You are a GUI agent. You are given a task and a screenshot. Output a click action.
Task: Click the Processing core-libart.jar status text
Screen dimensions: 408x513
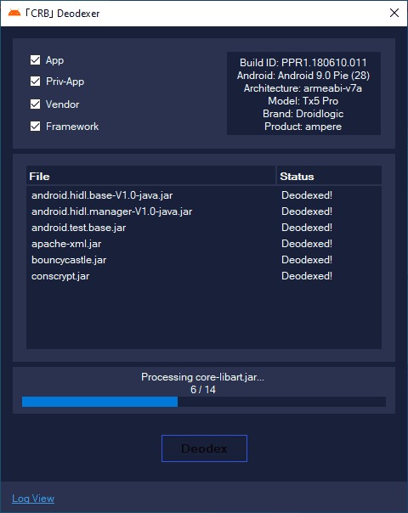[202, 377]
